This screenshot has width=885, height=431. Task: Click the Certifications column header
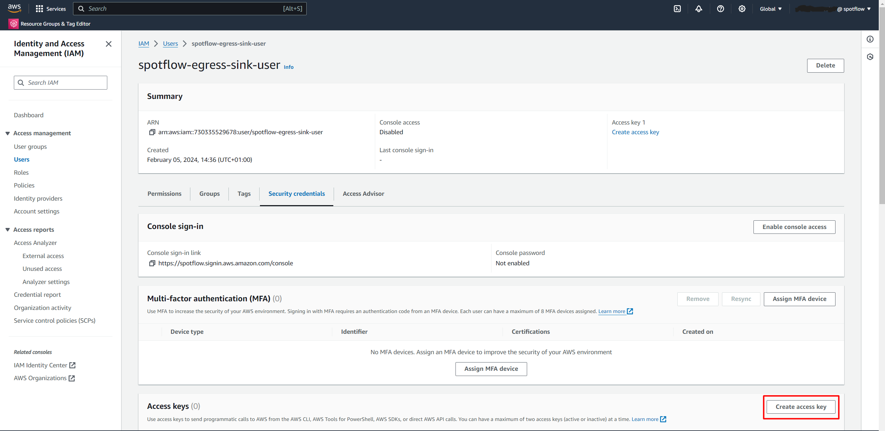(531, 332)
